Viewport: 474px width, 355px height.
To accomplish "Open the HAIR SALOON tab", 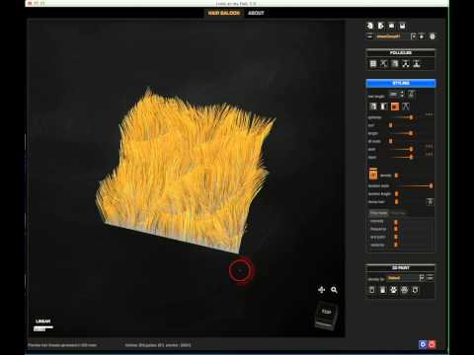I will [x=224, y=13].
